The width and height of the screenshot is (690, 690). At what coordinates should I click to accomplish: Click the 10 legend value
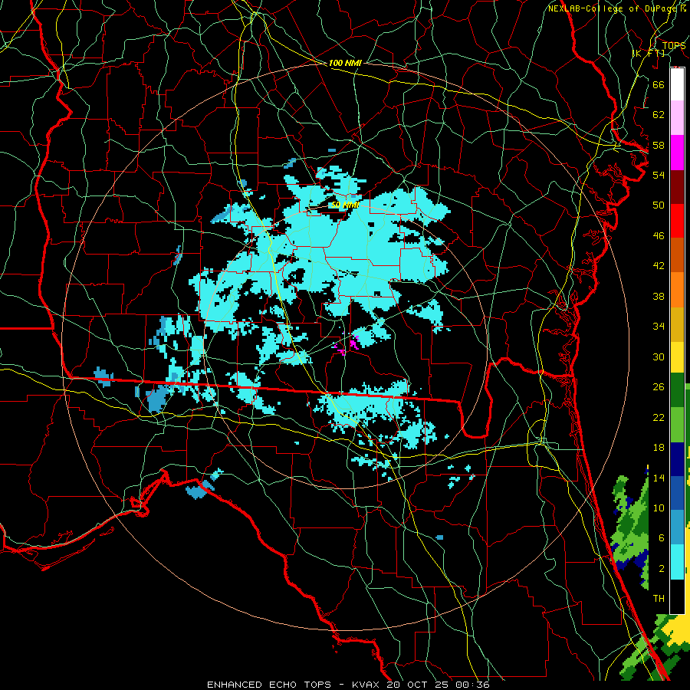click(x=659, y=508)
